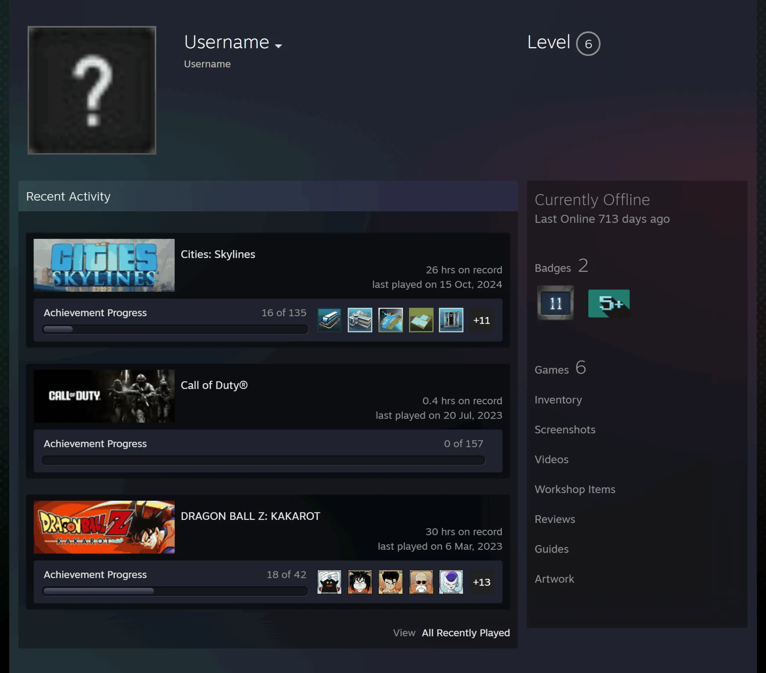Expand the Username dropdown arrow
This screenshot has height=673, width=766.
(x=278, y=46)
